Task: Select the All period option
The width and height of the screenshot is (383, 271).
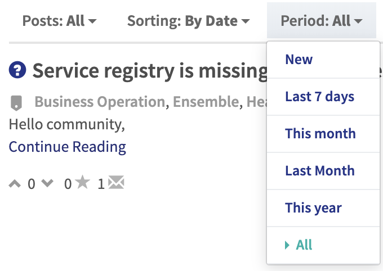Action: pyautogui.click(x=323, y=245)
